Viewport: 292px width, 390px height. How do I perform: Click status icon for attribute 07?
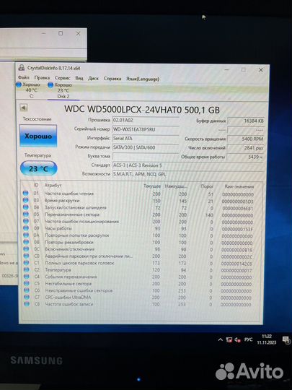click(25, 221)
